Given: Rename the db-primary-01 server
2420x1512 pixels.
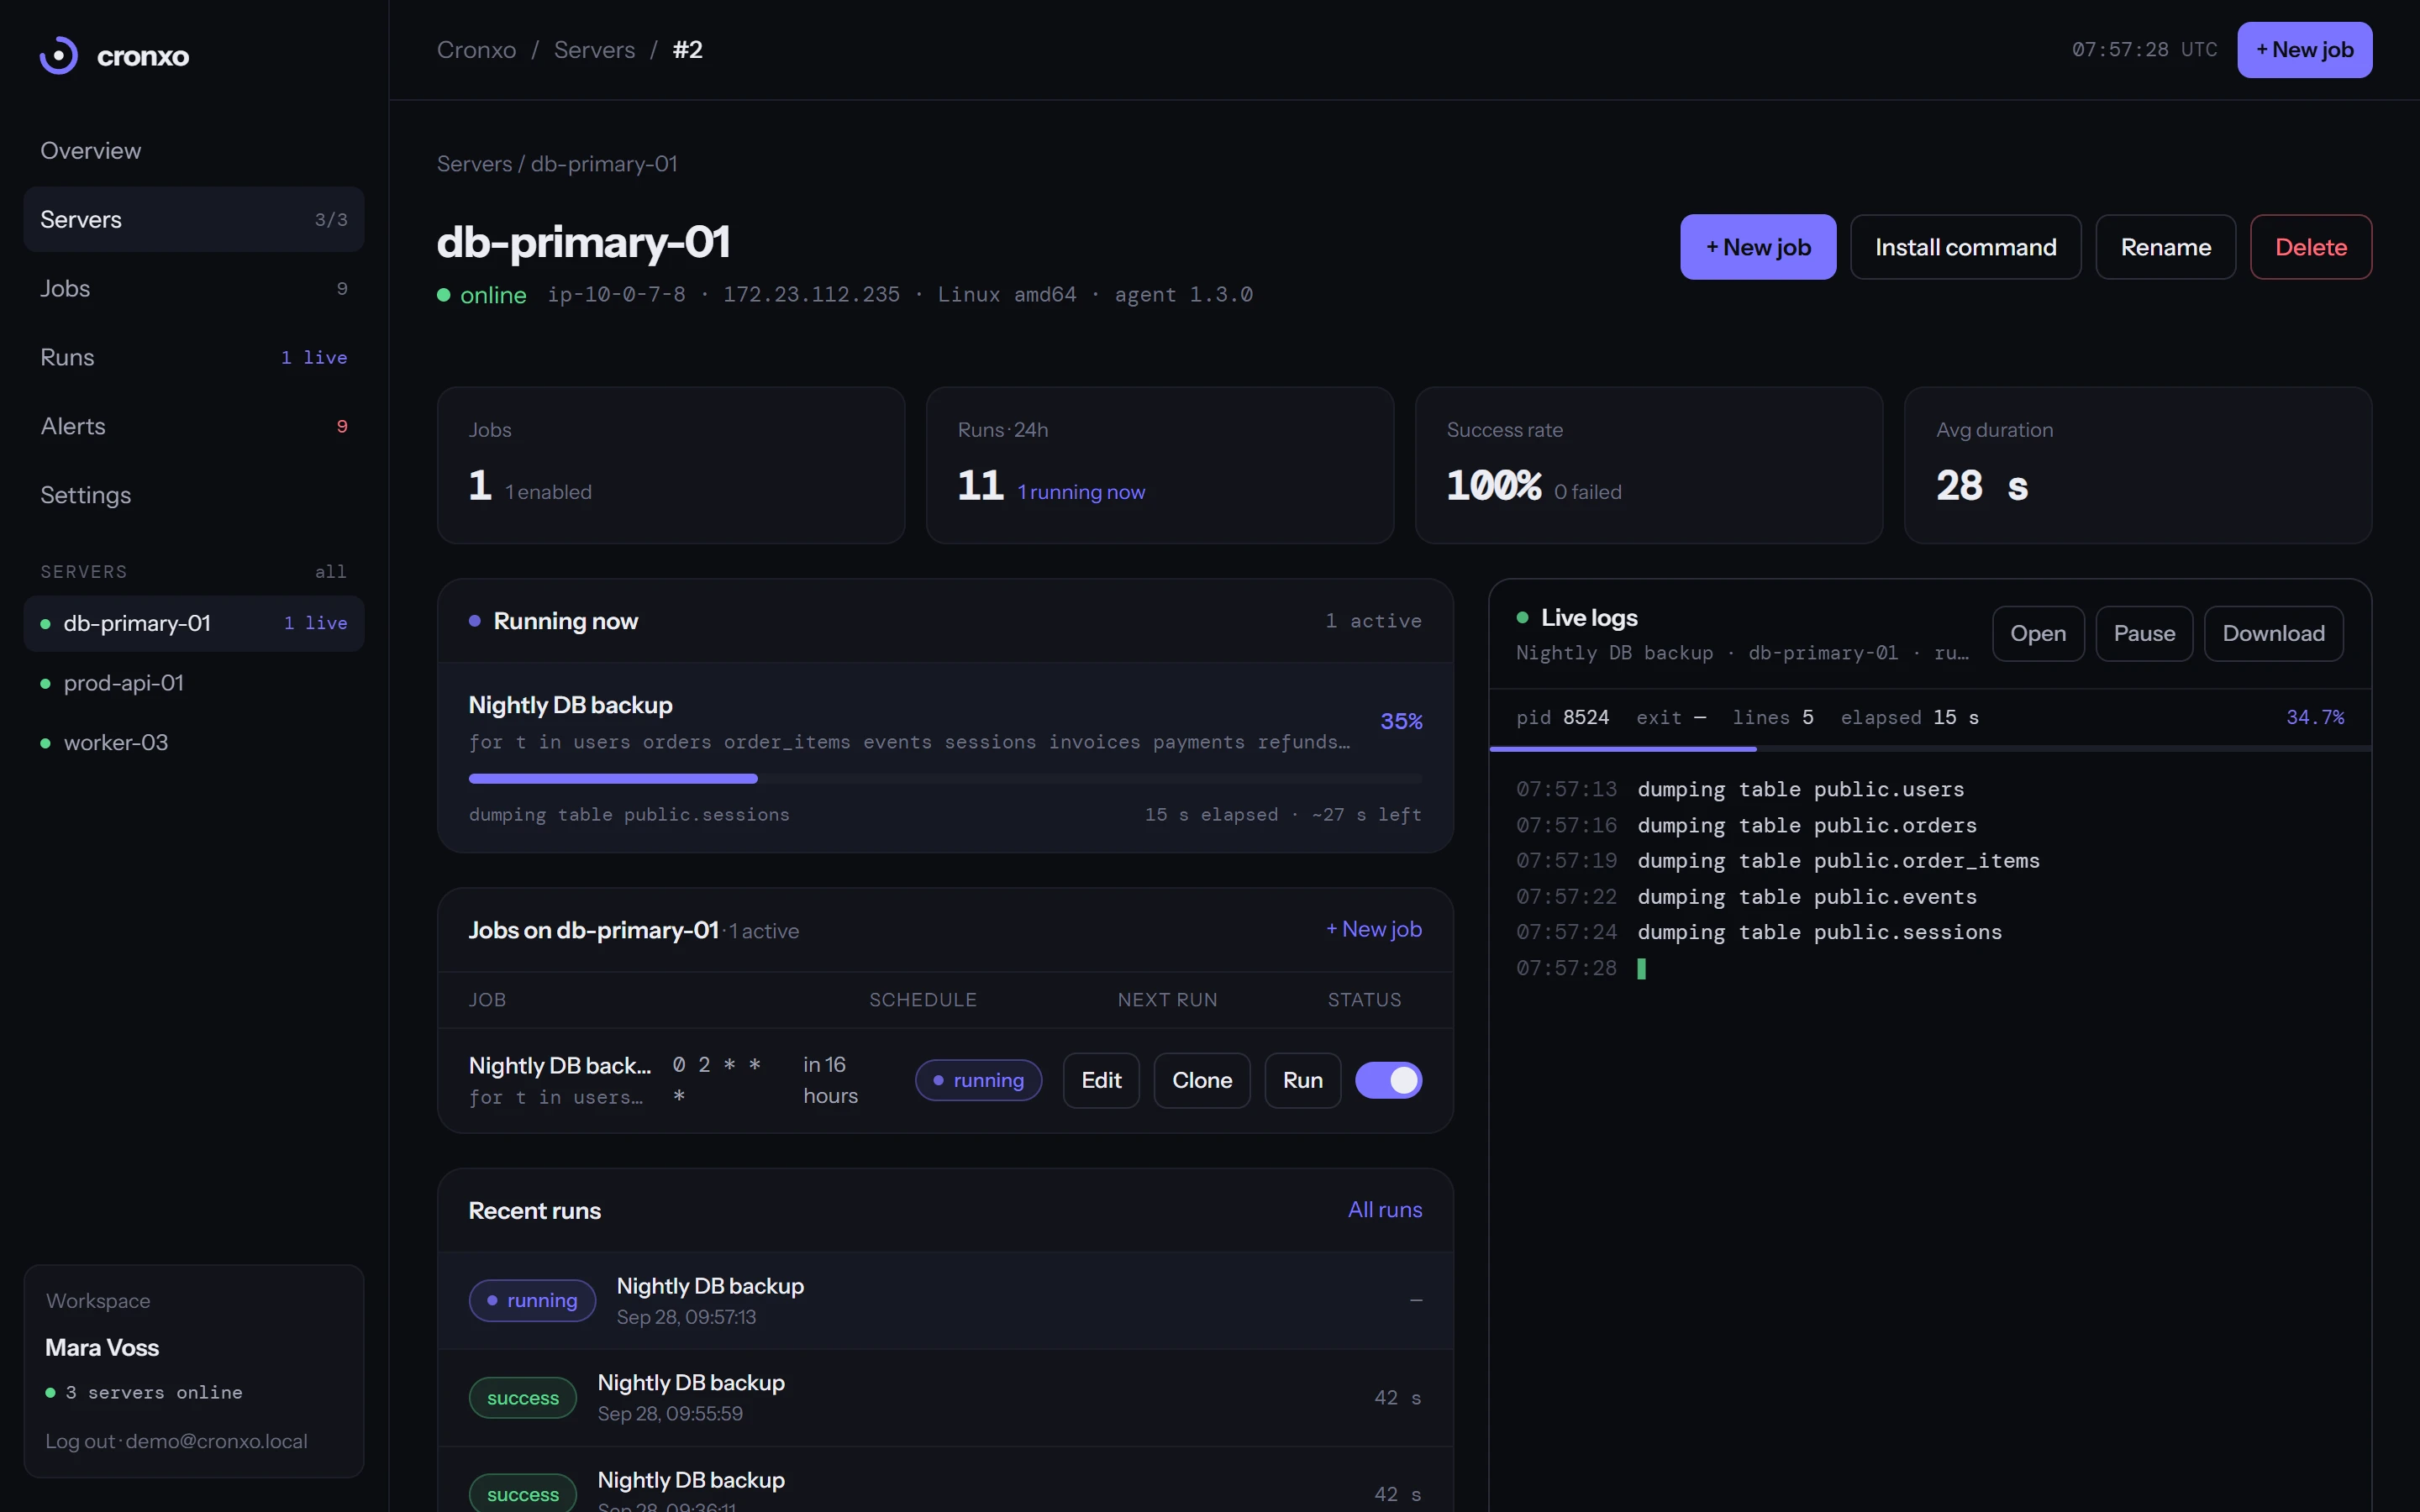Looking at the screenshot, I should [2165, 247].
